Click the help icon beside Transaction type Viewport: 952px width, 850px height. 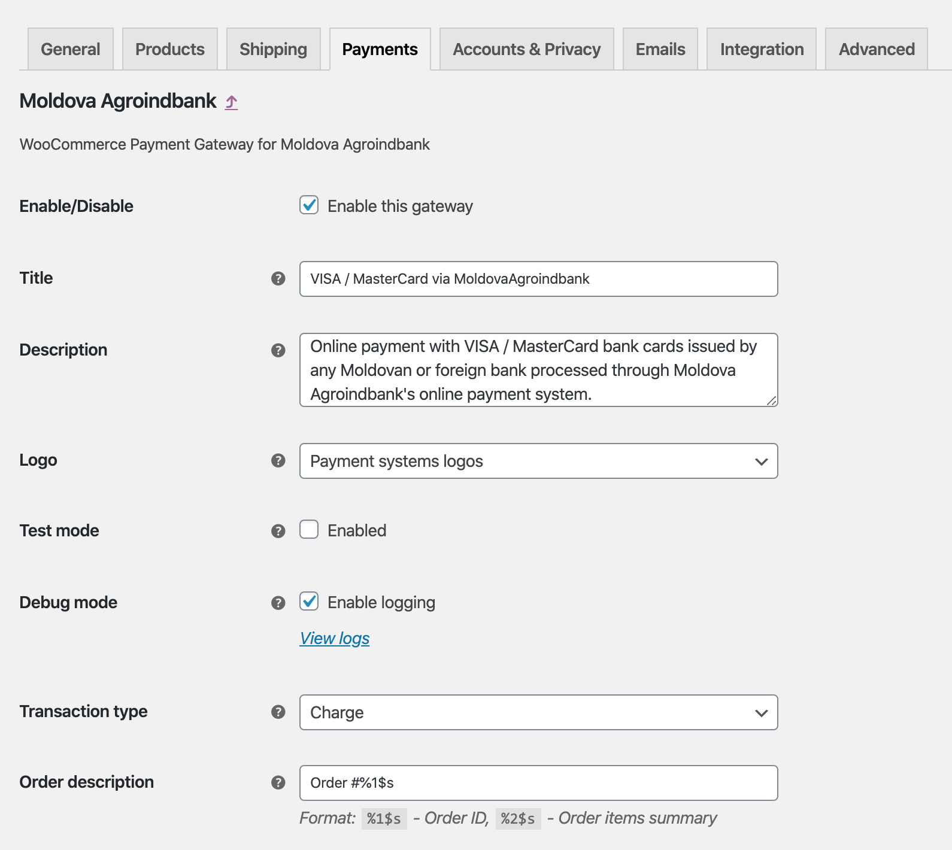(278, 712)
